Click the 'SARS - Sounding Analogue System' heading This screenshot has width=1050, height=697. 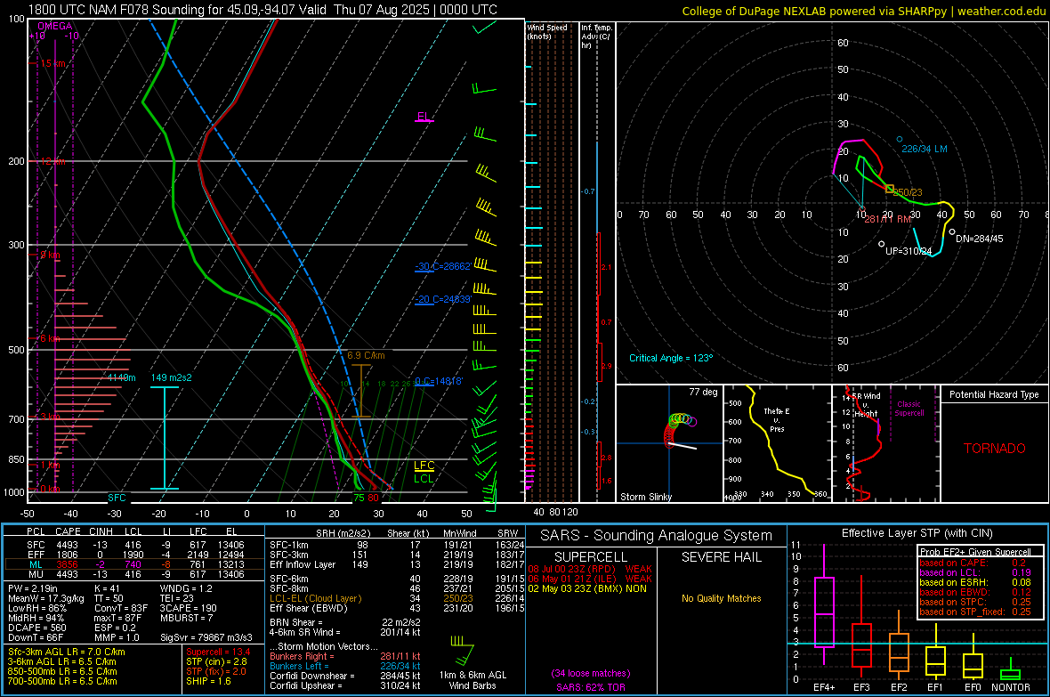pos(656,535)
